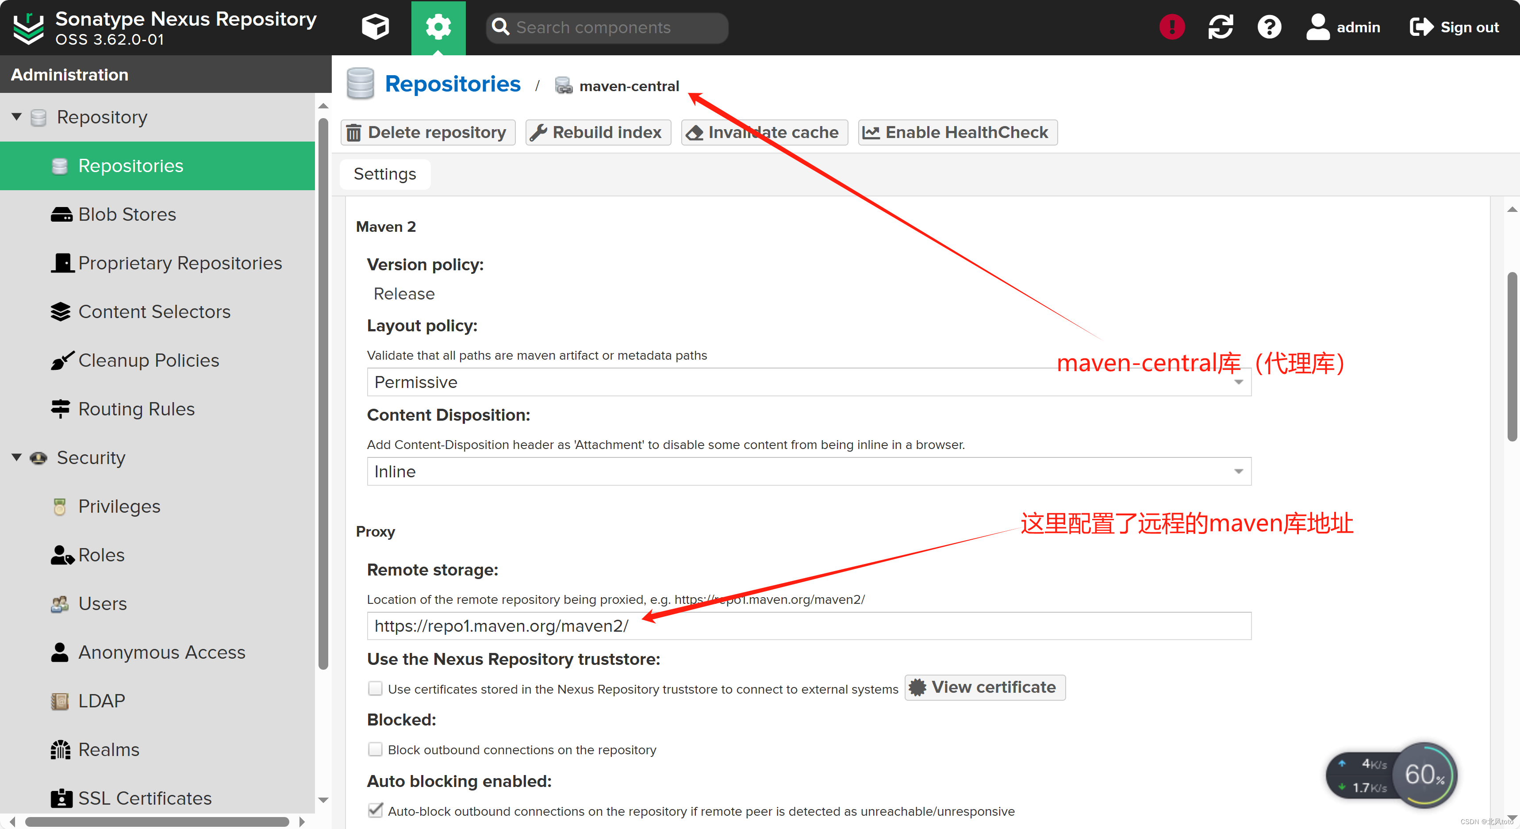Click the Privileges medal icon

tap(60, 506)
